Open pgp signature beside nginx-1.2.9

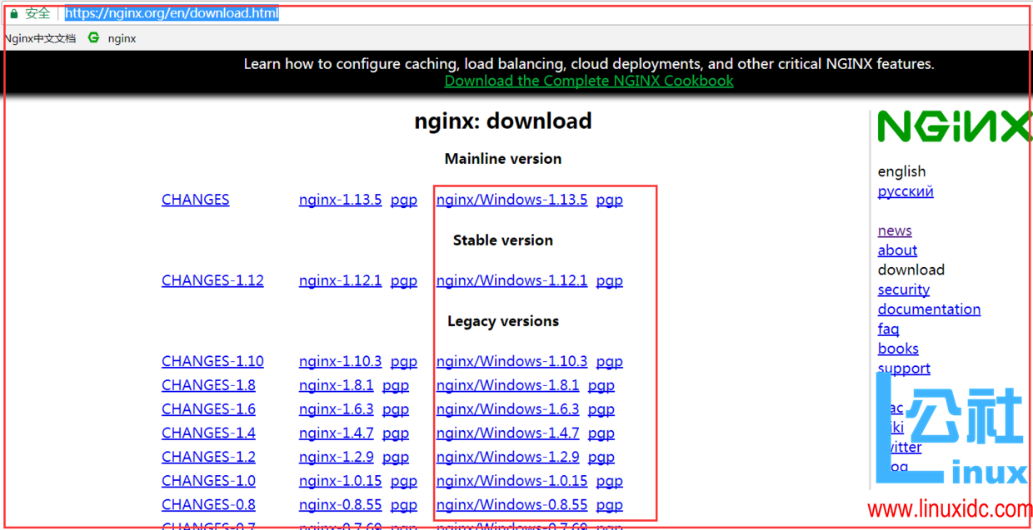396,457
